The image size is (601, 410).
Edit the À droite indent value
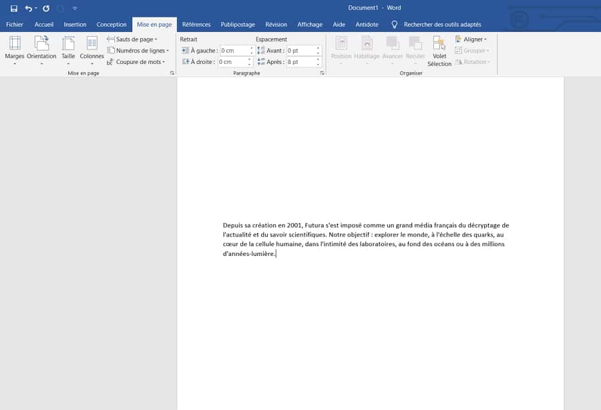[x=232, y=61]
